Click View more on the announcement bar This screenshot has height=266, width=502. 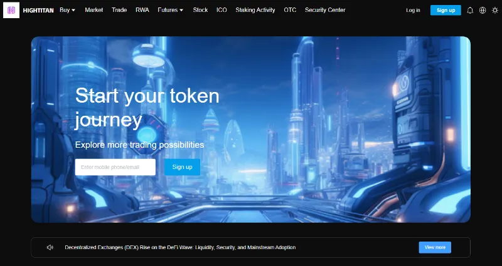click(435, 247)
